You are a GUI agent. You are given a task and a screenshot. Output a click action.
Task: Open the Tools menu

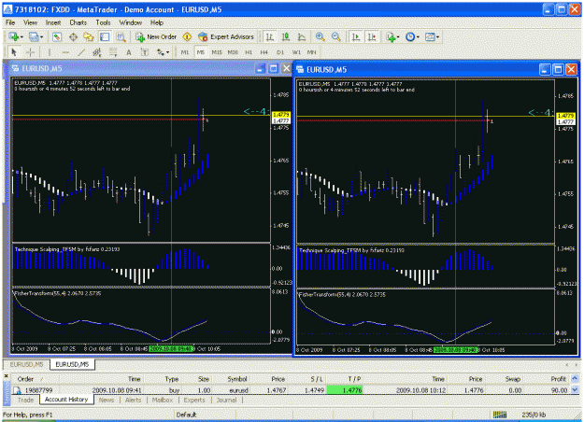click(103, 22)
